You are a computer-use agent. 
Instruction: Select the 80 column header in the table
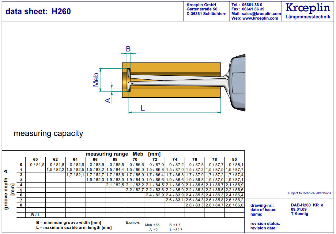[x=234, y=160]
